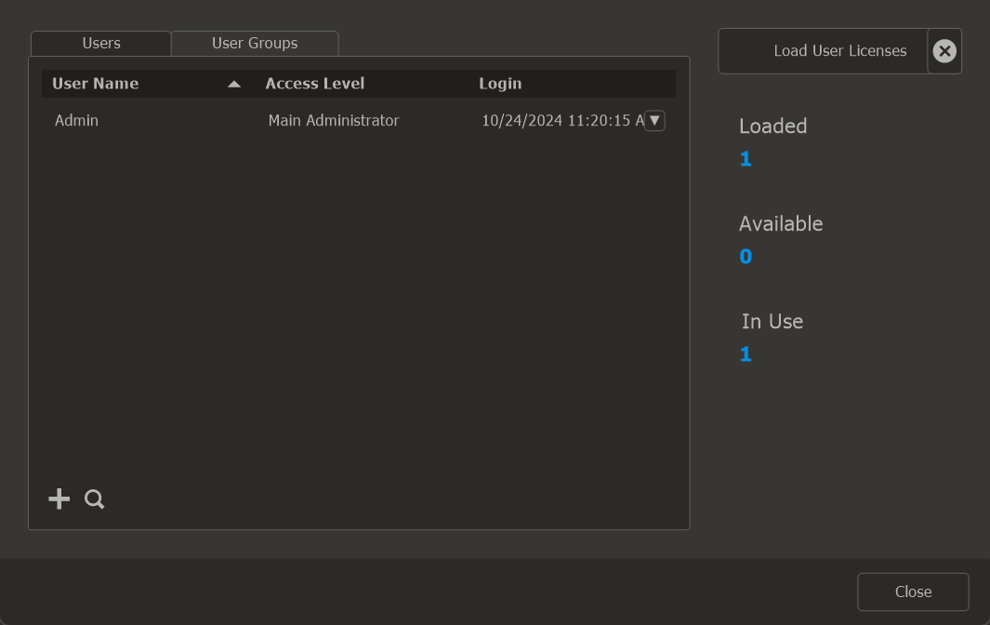Viewport: 990px width, 625px height.
Task: Expand the Admin row dropdown arrow
Action: [x=654, y=120]
